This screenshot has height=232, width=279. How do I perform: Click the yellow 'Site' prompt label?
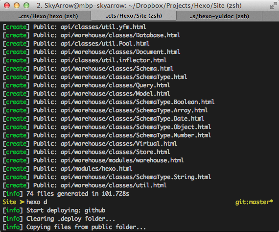tap(9, 202)
